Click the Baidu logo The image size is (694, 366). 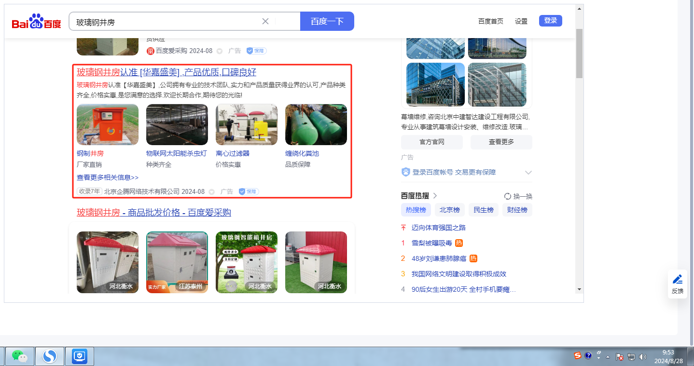pyautogui.click(x=37, y=22)
